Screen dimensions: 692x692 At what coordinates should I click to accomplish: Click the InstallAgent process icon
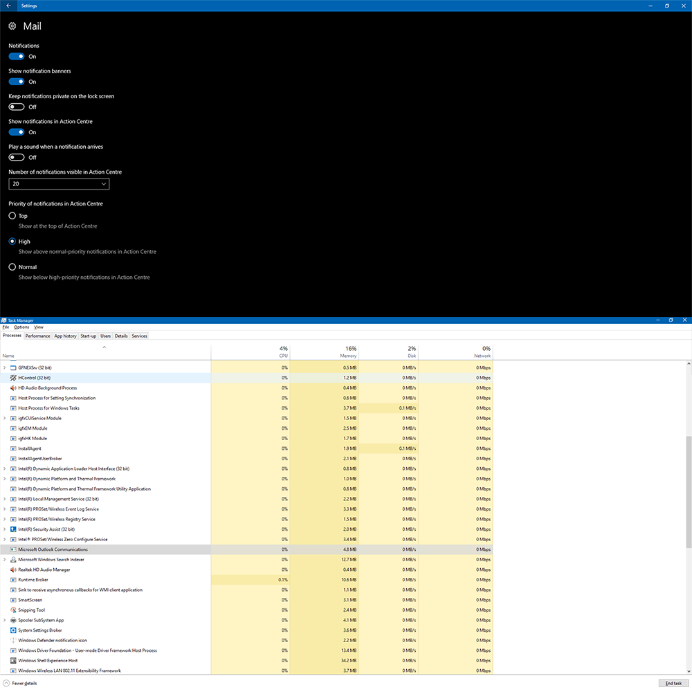(x=13, y=449)
